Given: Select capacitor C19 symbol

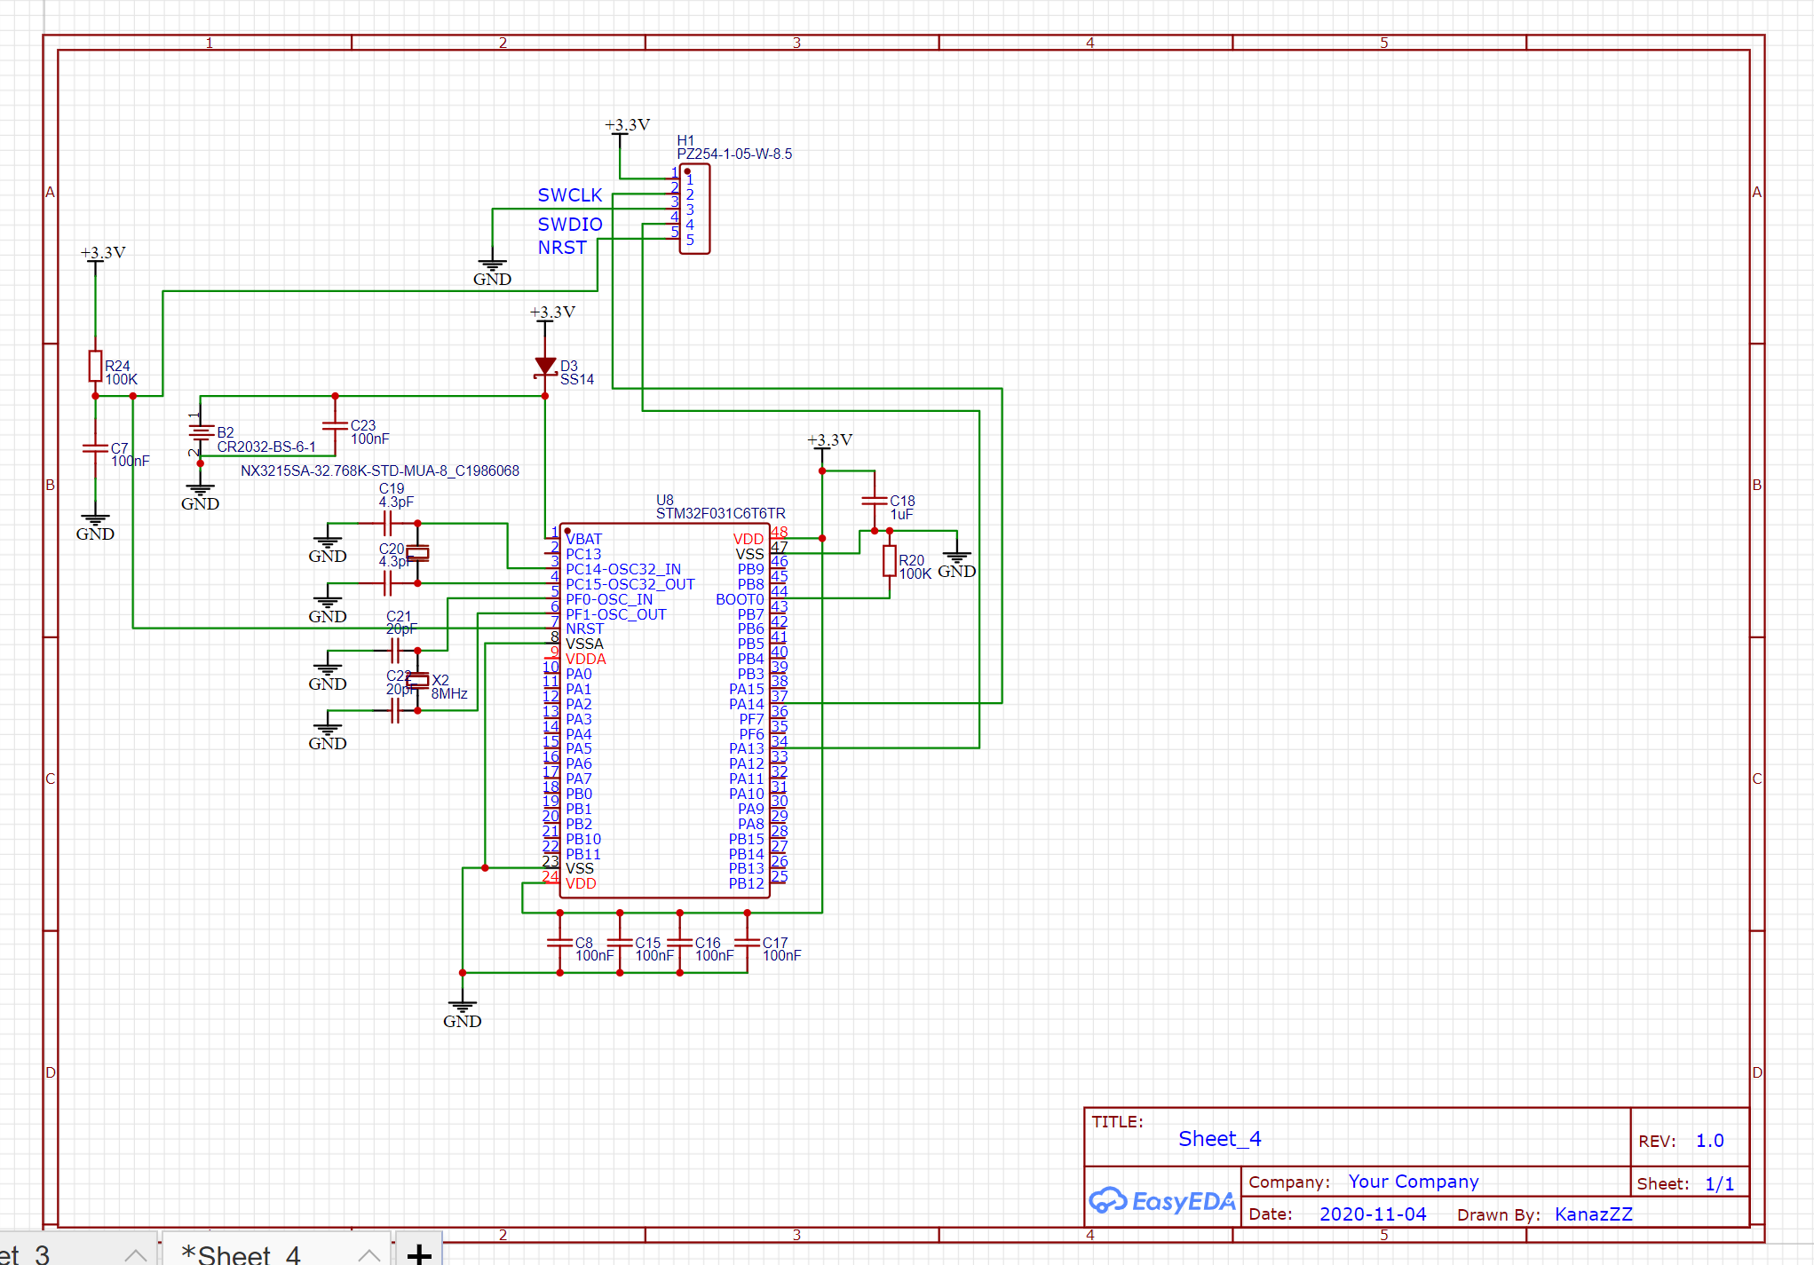Looking at the screenshot, I should (x=387, y=523).
